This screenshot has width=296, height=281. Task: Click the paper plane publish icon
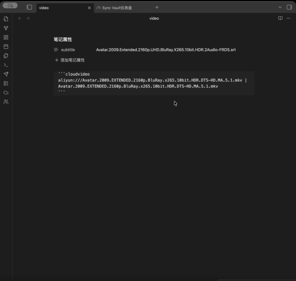(6, 74)
